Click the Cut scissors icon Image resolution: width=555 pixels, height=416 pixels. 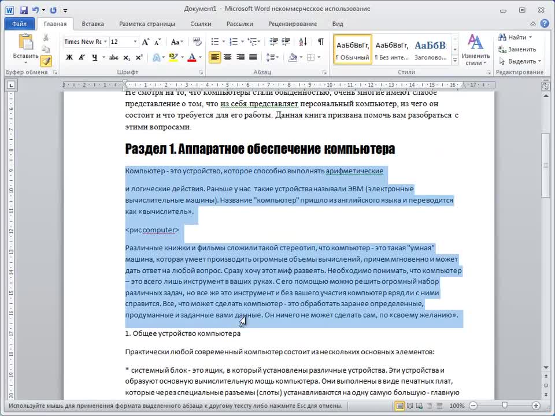point(46,38)
